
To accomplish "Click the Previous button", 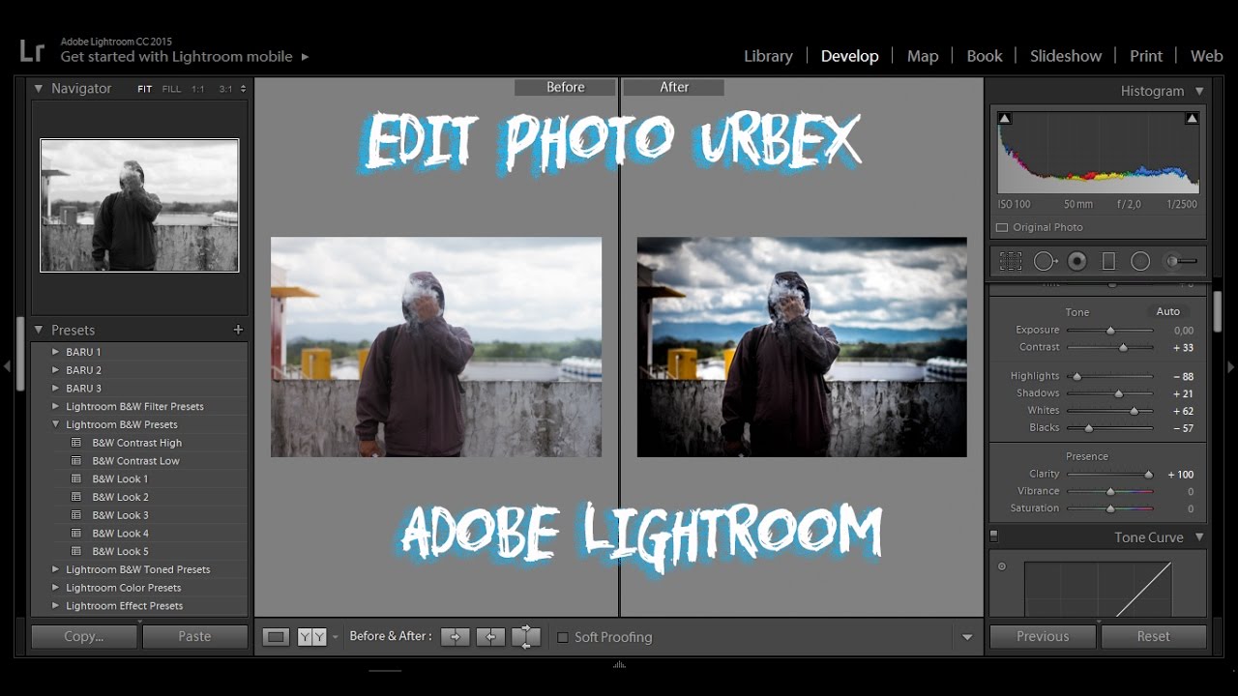I will 1043,636.
